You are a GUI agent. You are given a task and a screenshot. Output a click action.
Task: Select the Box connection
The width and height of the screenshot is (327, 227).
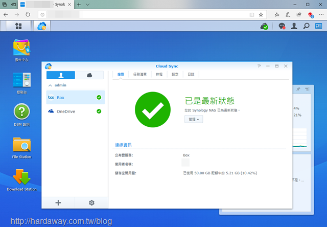(x=75, y=98)
